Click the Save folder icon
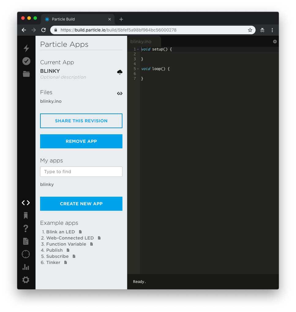The height and width of the screenshot is (312, 296). 26,74
